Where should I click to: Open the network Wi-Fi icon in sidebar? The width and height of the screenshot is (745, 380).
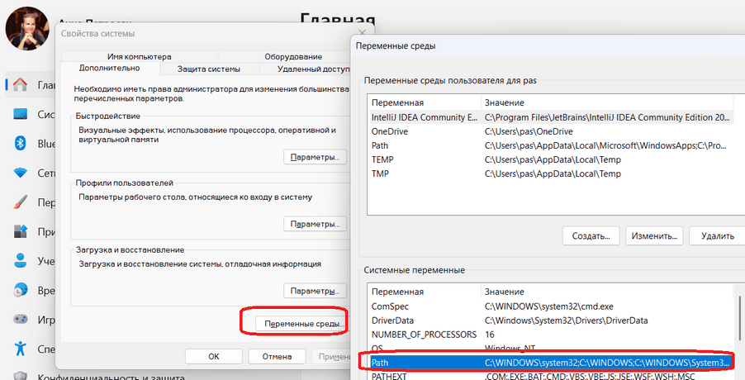20,173
